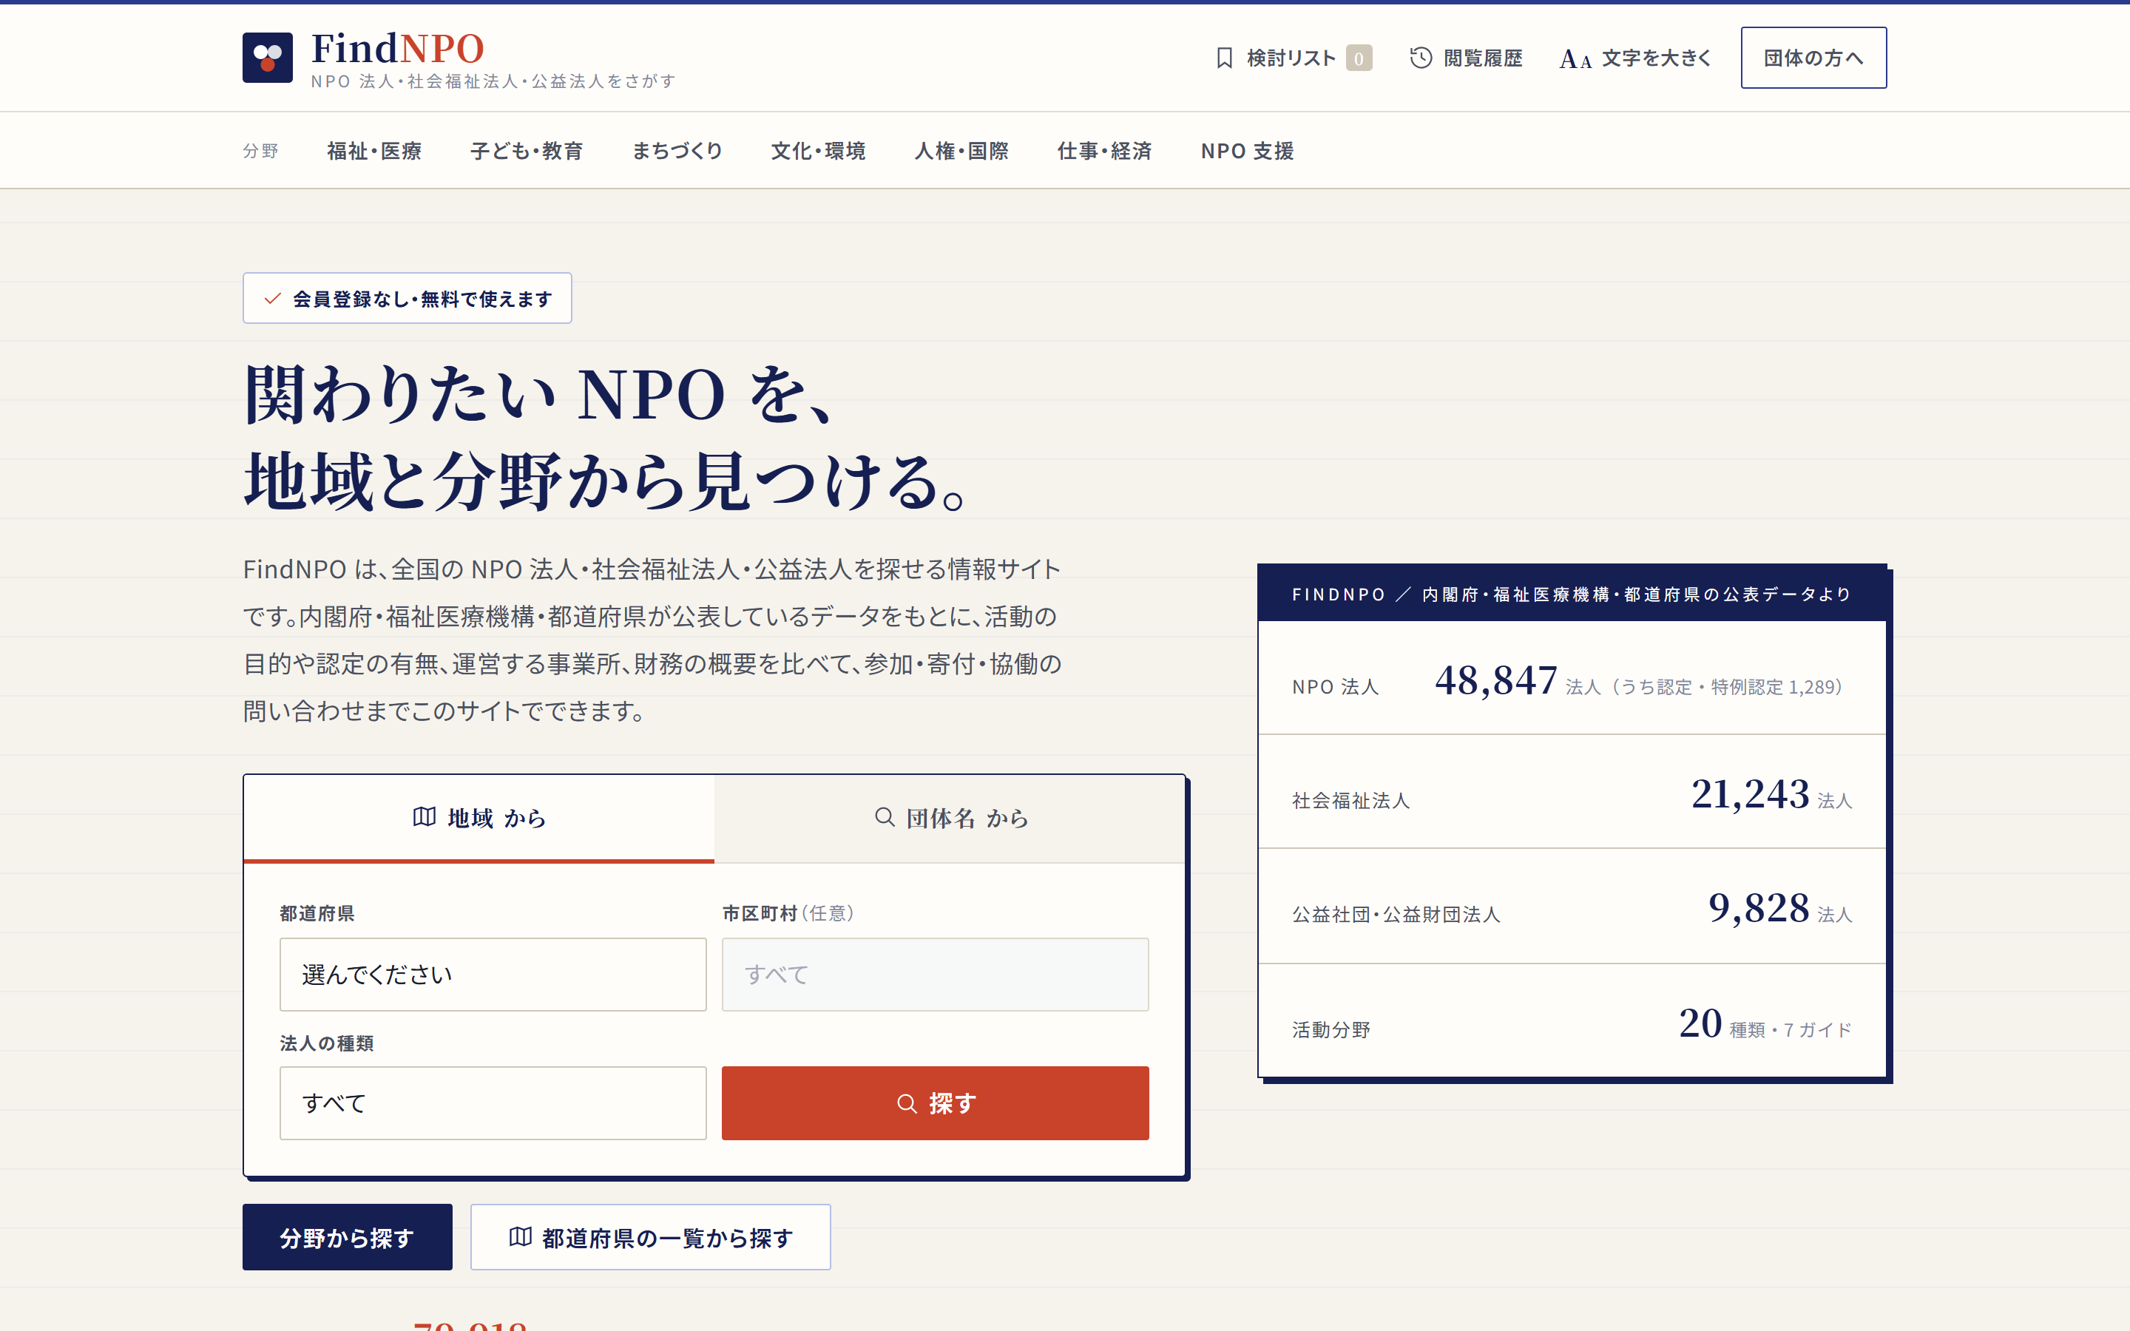The height and width of the screenshot is (1331, 2130).
Task: Click the FindNPO site title
Action: 398,48
